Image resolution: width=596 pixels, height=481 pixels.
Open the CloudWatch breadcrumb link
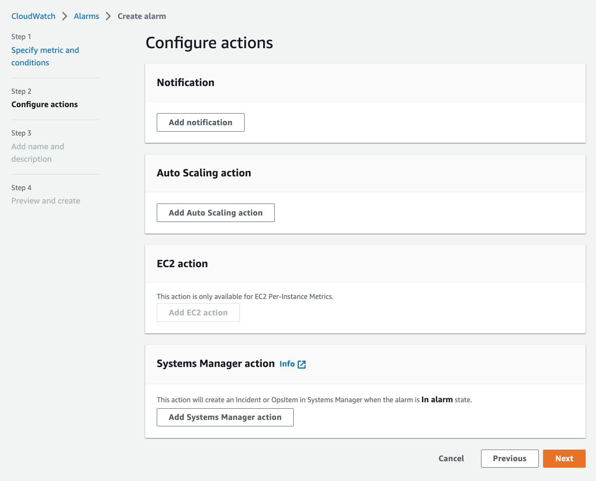tap(33, 16)
